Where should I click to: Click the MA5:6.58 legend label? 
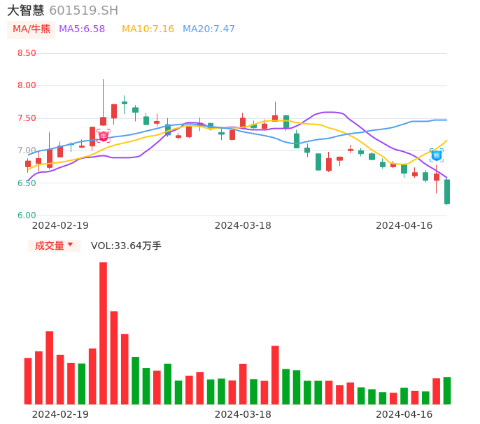tap(82, 29)
